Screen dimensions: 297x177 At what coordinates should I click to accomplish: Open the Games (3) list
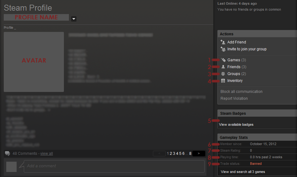pyautogui.click(x=237, y=60)
